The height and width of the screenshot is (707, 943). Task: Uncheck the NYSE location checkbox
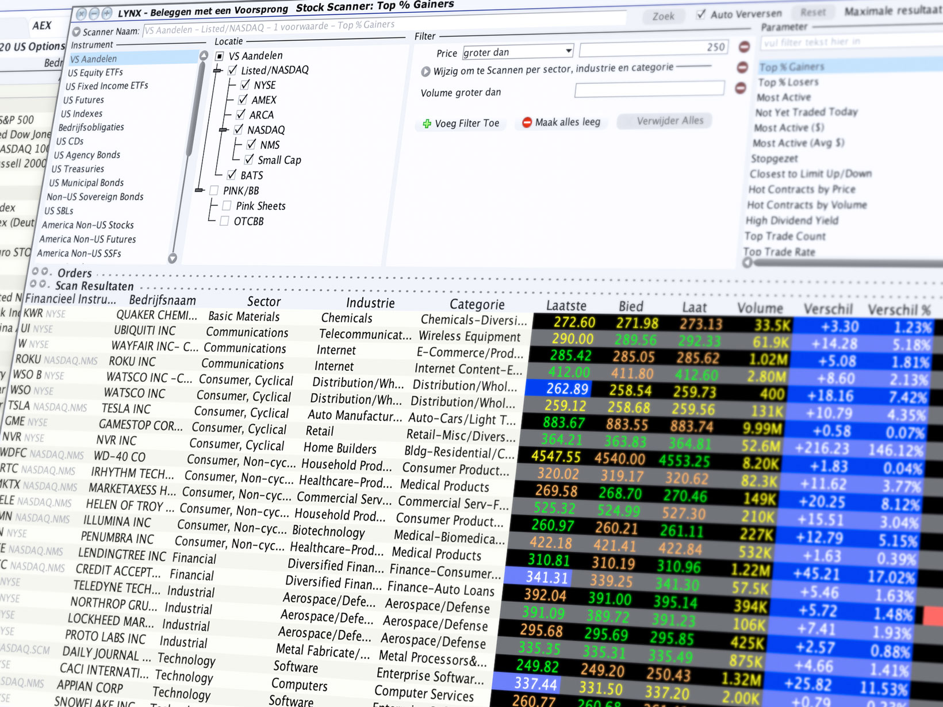(x=246, y=84)
